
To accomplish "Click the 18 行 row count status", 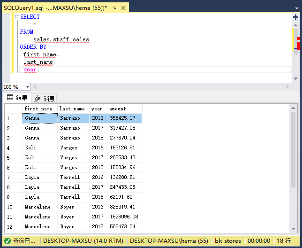I will point(284,241).
